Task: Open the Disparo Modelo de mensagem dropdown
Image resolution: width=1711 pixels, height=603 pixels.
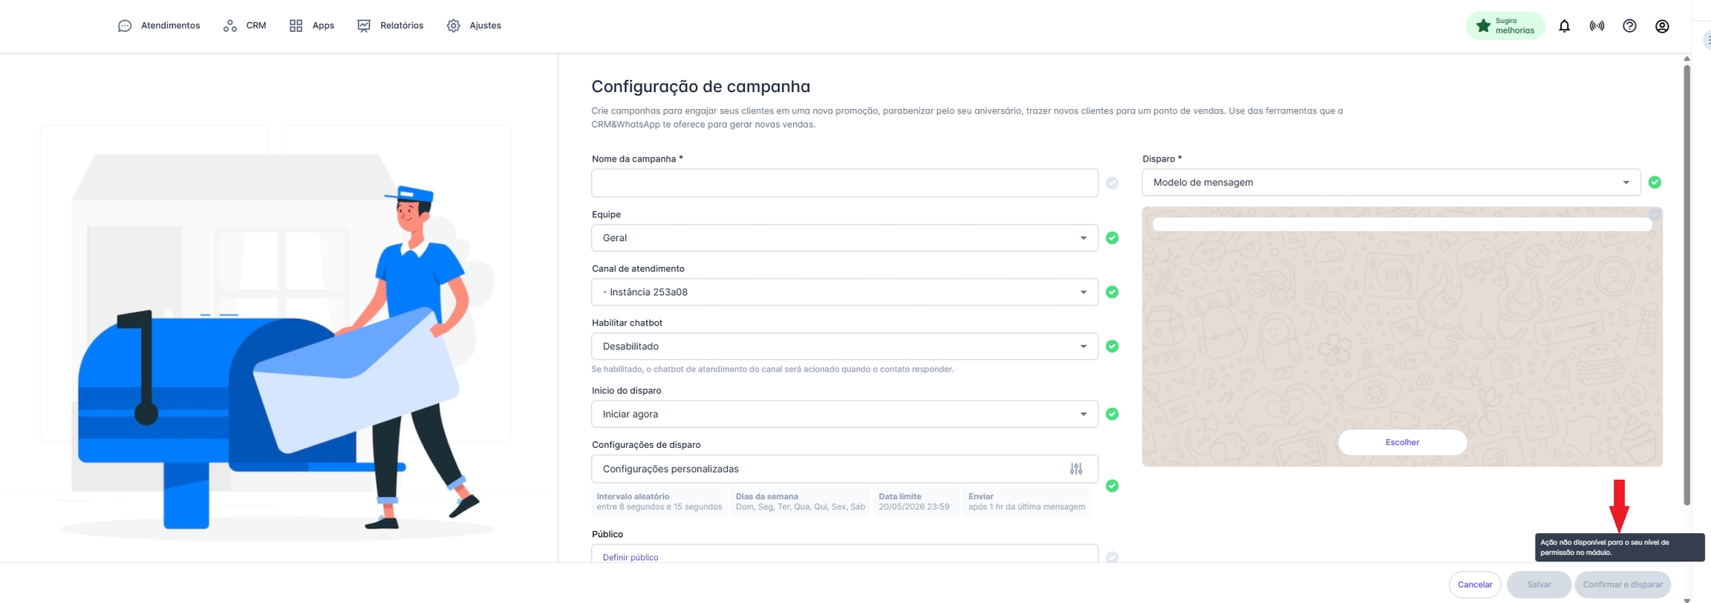Action: coord(1391,182)
